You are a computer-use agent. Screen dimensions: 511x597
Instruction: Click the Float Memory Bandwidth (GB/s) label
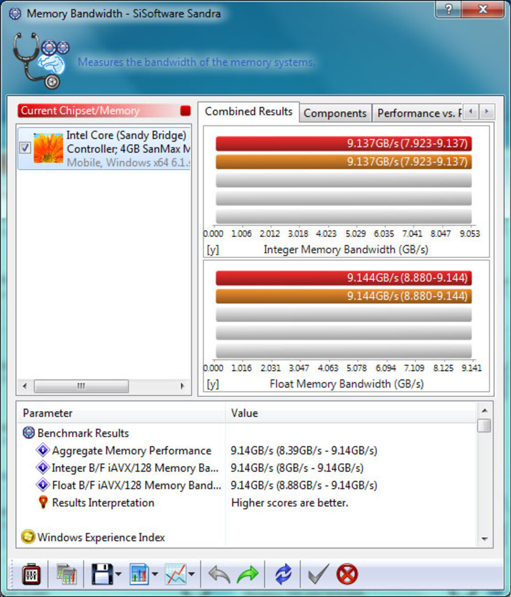point(346,384)
